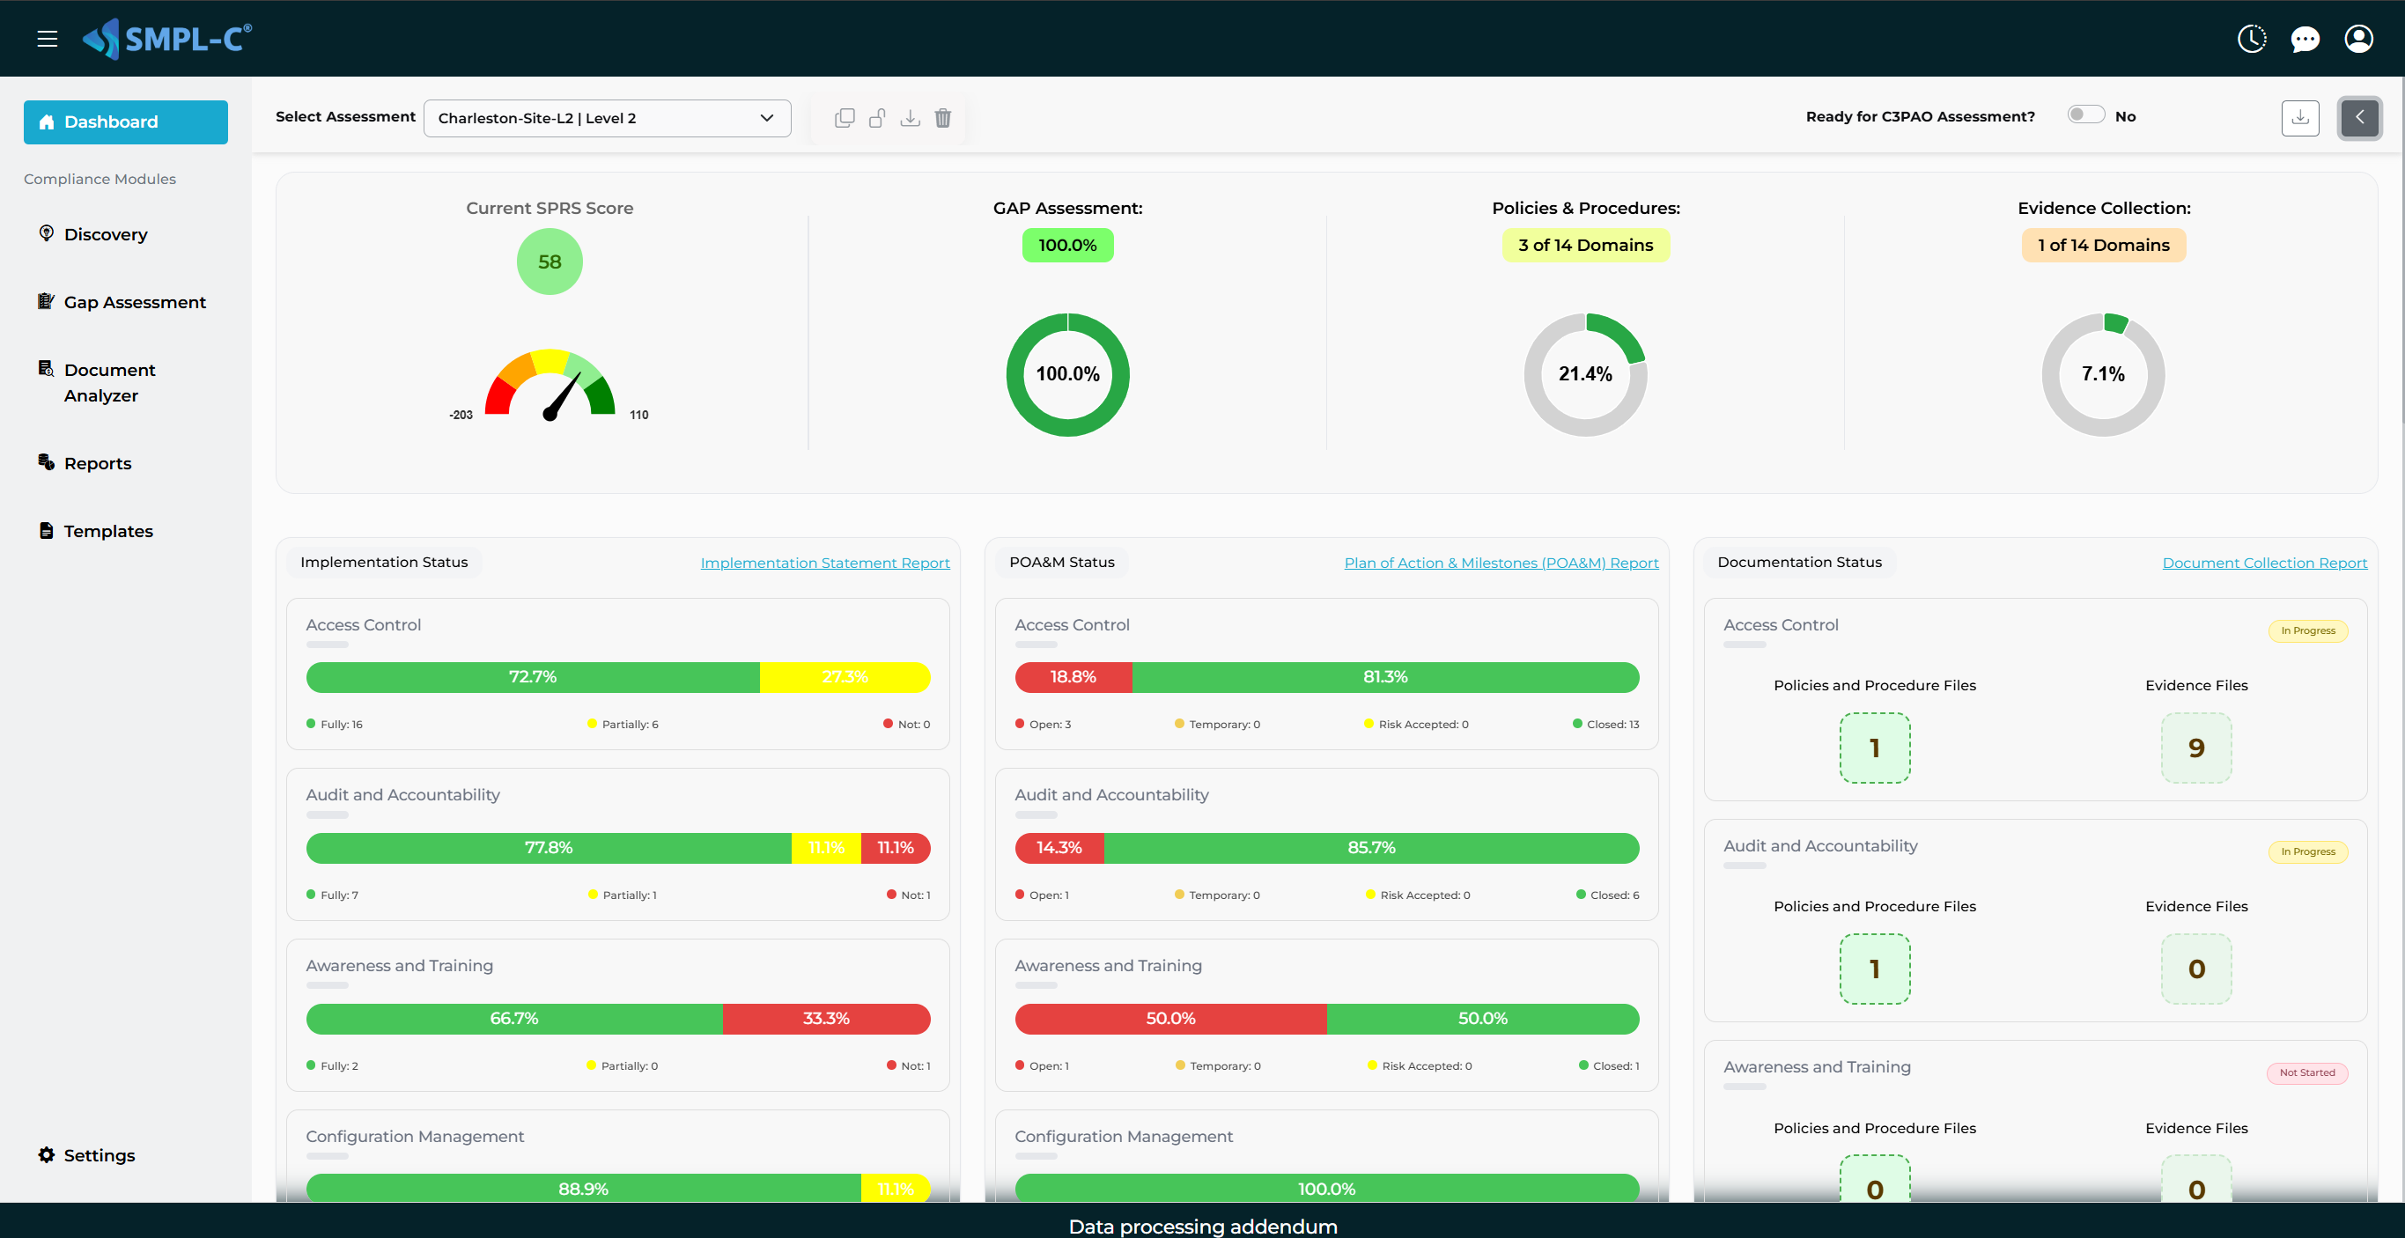Click Access Control Evidence Files count 9
The height and width of the screenshot is (1238, 2405).
pos(2196,748)
